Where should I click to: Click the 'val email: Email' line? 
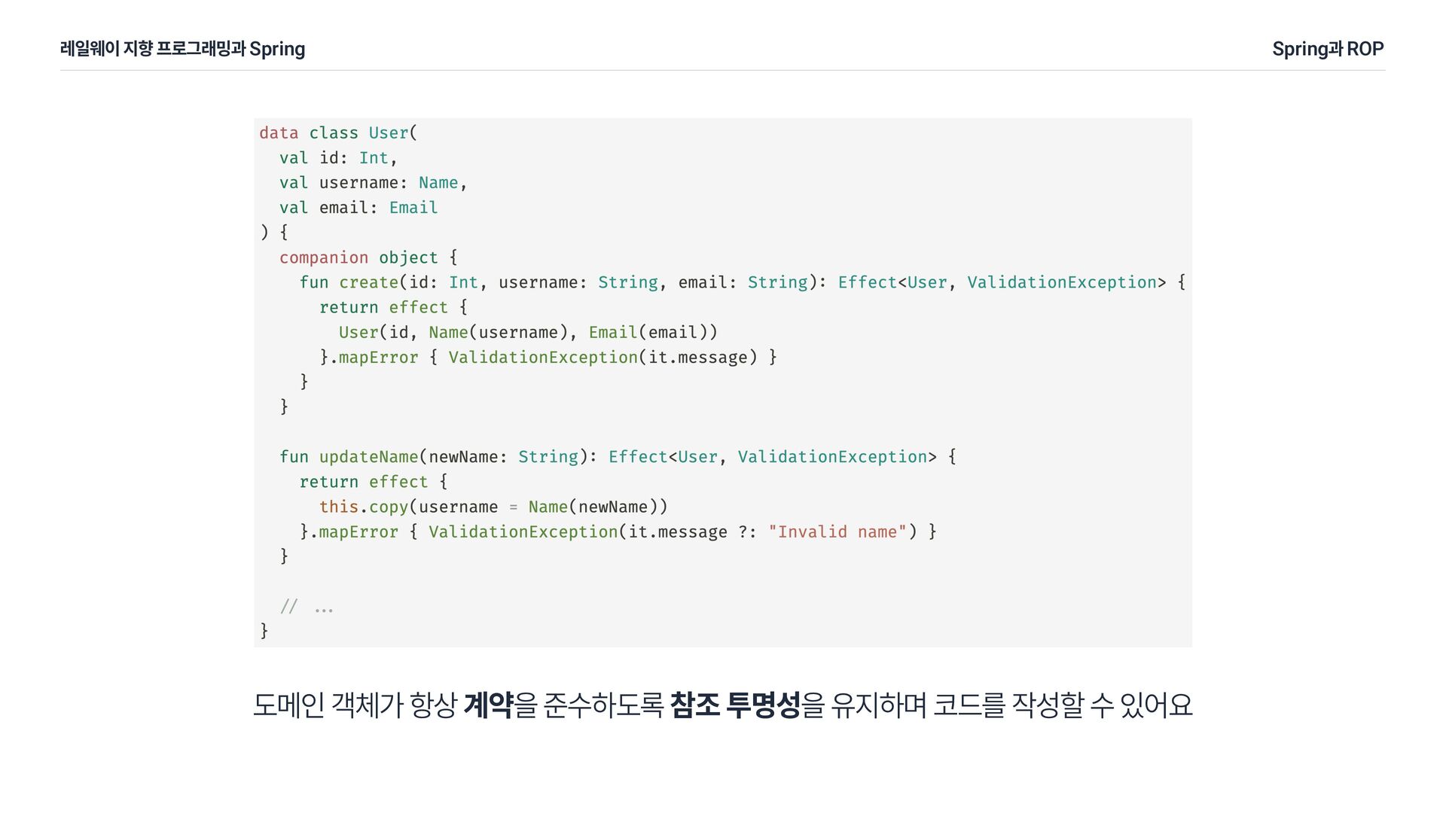click(x=358, y=208)
